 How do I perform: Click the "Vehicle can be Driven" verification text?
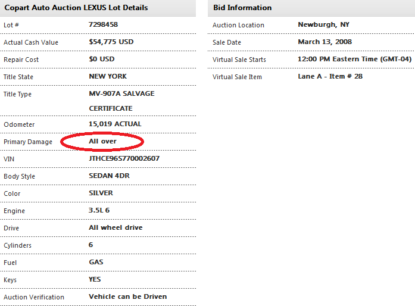coord(127,296)
